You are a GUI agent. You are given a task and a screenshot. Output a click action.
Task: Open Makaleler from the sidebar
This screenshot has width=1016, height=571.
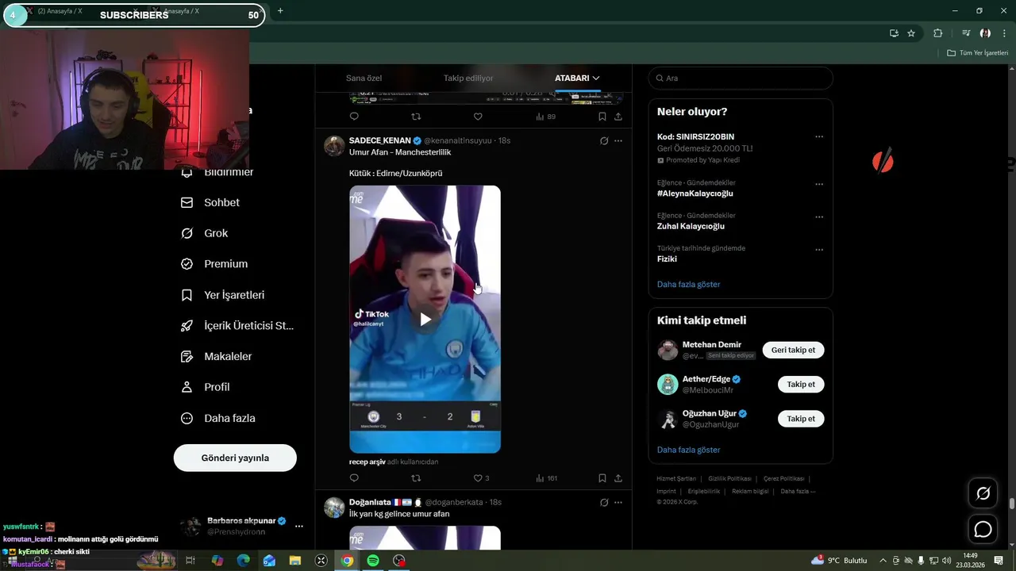click(217, 357)
